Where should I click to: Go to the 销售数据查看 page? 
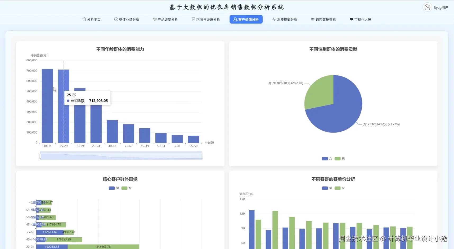323,19
